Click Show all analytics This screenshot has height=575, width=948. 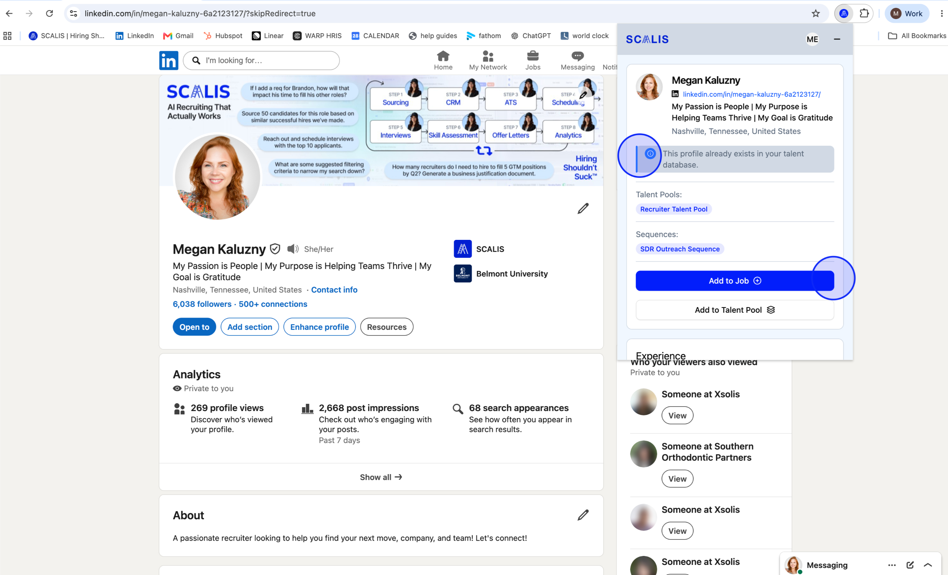(x=381, y=477)
